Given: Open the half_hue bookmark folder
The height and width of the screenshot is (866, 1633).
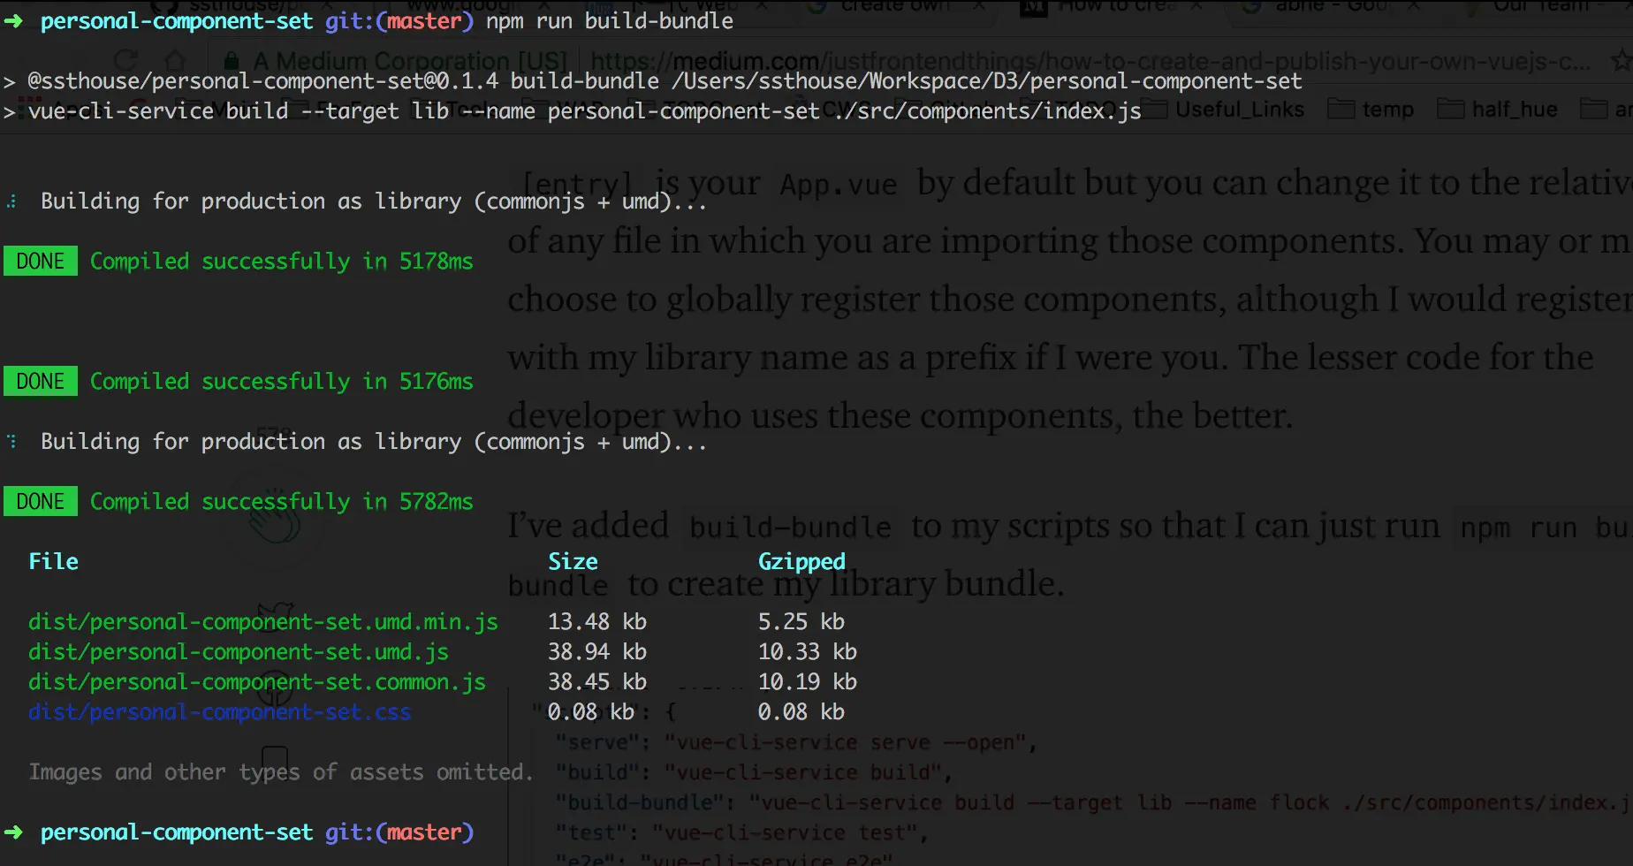Looking at the screenshot, I should [1498, 109].
